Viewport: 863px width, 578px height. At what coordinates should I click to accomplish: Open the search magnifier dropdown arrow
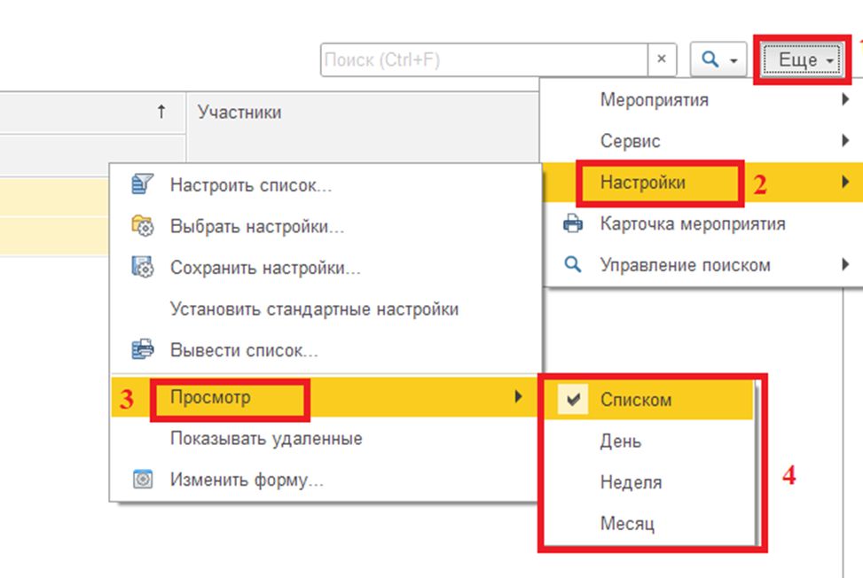point(733,60)
